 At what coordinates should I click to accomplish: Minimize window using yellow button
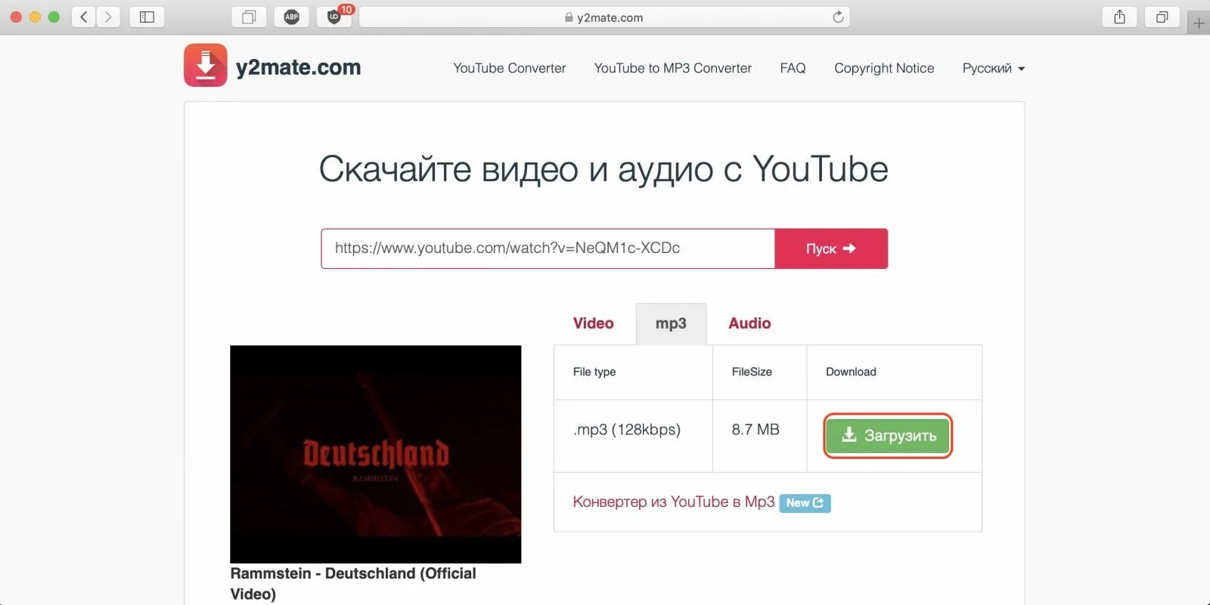coord(35,17)
